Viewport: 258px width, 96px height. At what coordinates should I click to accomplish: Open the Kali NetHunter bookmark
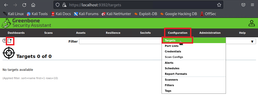116,14
